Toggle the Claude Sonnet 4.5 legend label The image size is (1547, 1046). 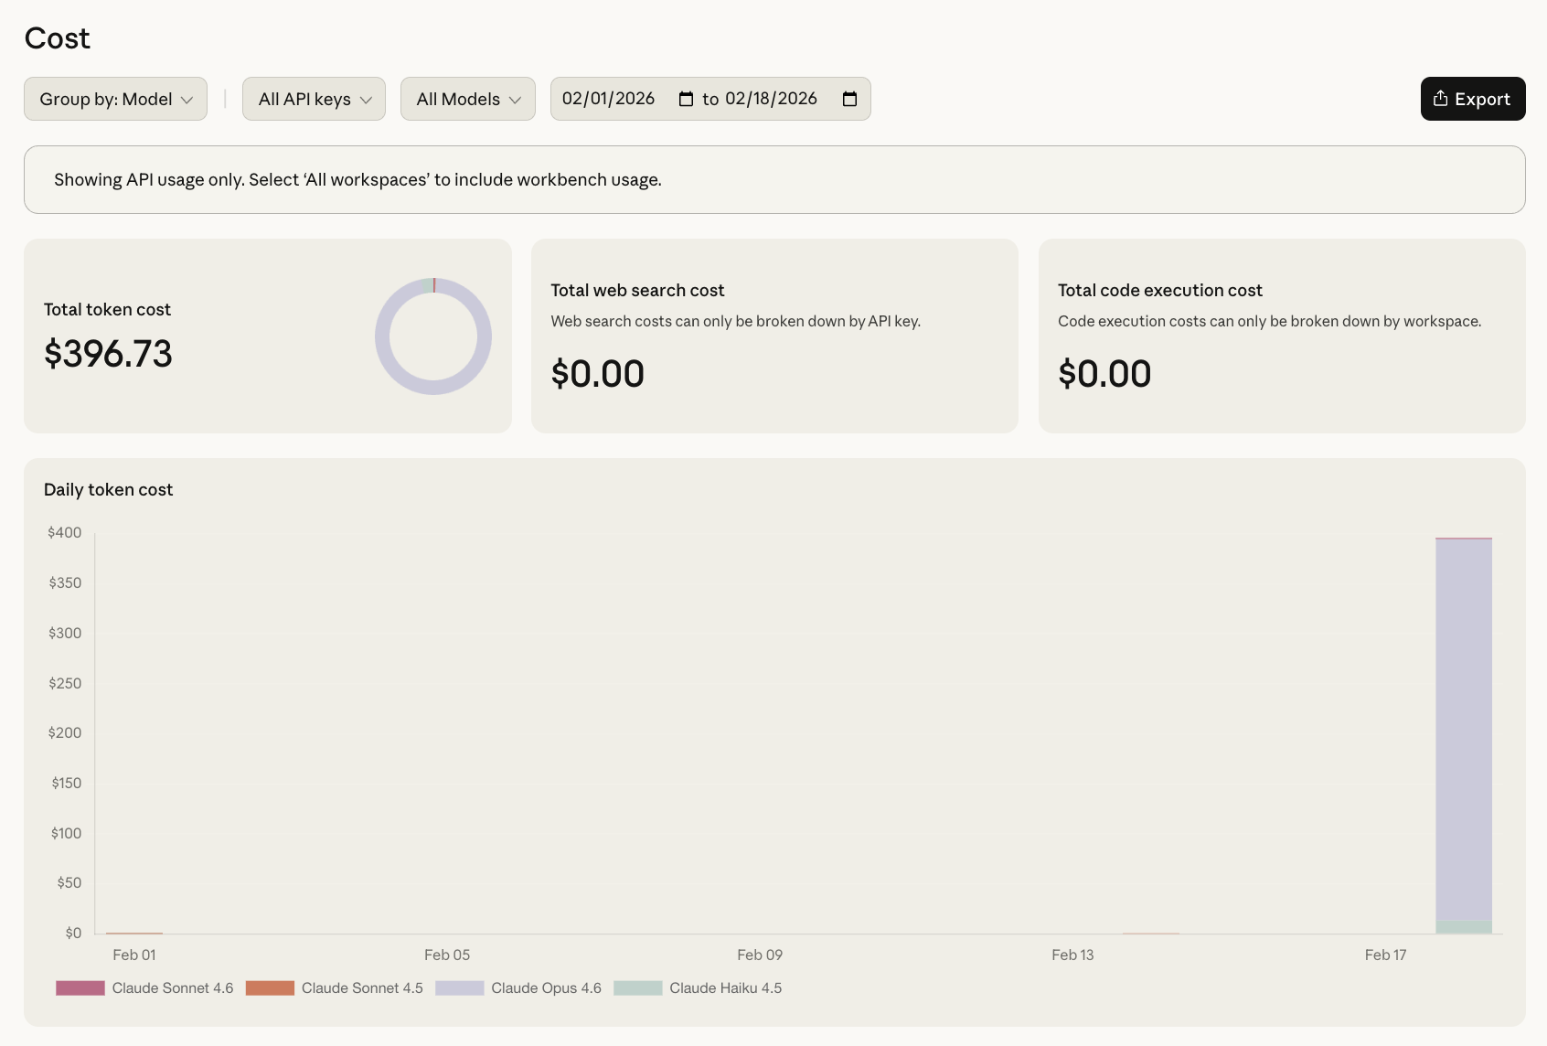[362, 988]
